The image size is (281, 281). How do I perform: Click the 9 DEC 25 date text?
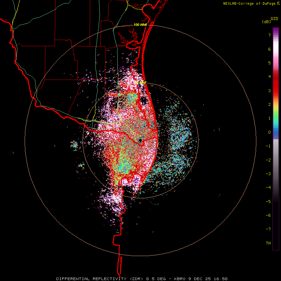click(x=200, y=279)
